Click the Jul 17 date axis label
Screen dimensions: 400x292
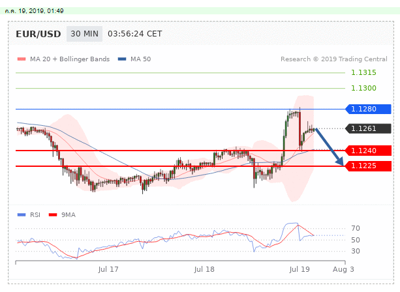tap(108, 269)
